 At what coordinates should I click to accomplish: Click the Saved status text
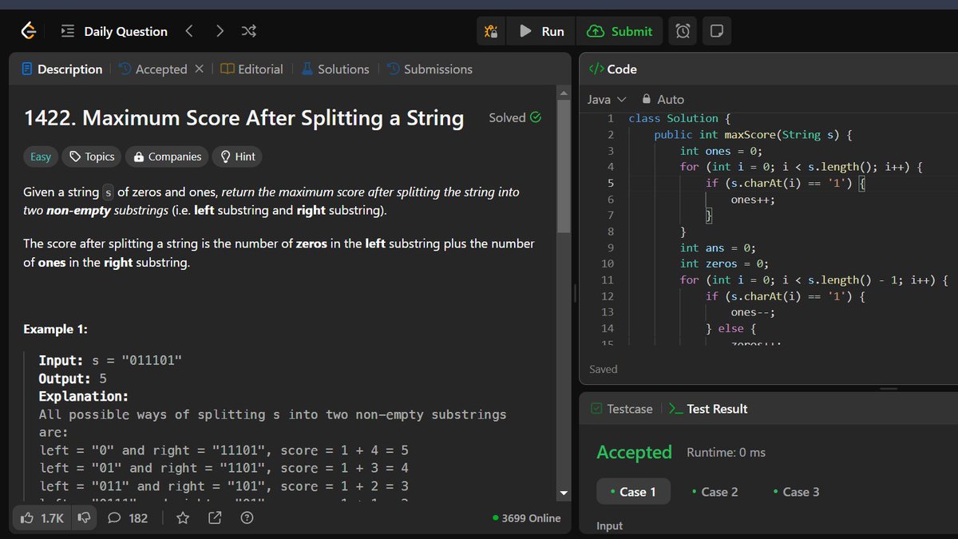(604, 369)
